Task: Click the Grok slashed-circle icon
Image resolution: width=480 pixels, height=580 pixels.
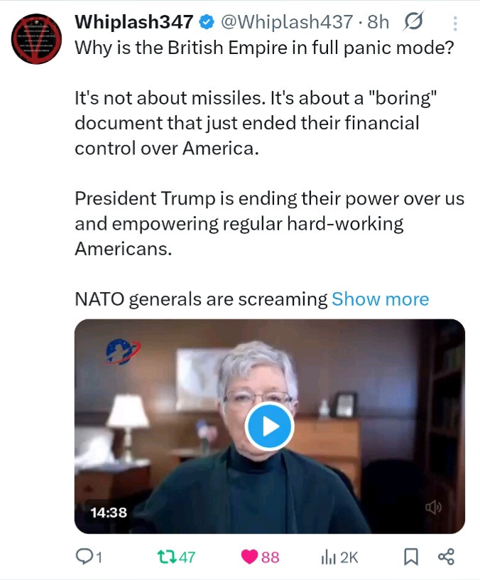Action: pos(413,23)
